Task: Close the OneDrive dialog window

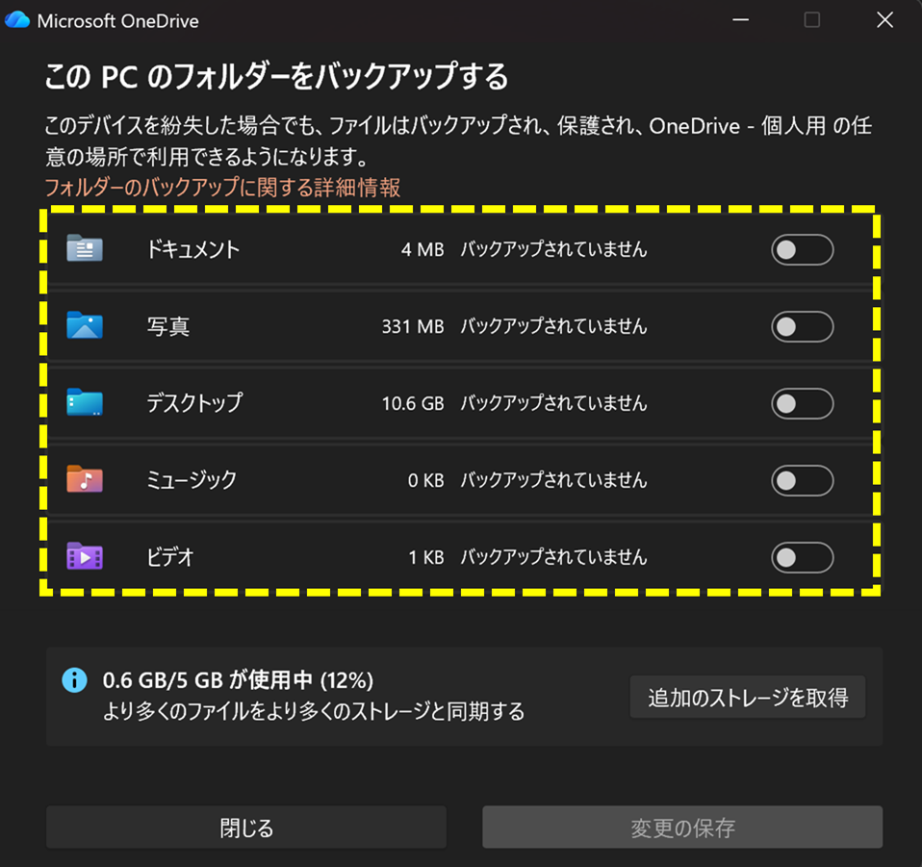Action: click(x=884, y=20)
